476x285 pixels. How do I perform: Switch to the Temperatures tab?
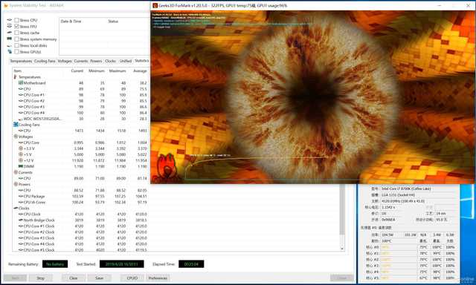point(21,61)
